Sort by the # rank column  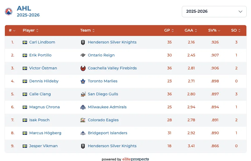(x=12, y=31)
